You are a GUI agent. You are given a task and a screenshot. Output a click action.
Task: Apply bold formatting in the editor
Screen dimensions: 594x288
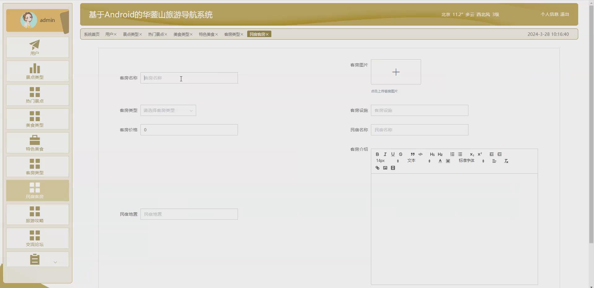pos(377,154)
